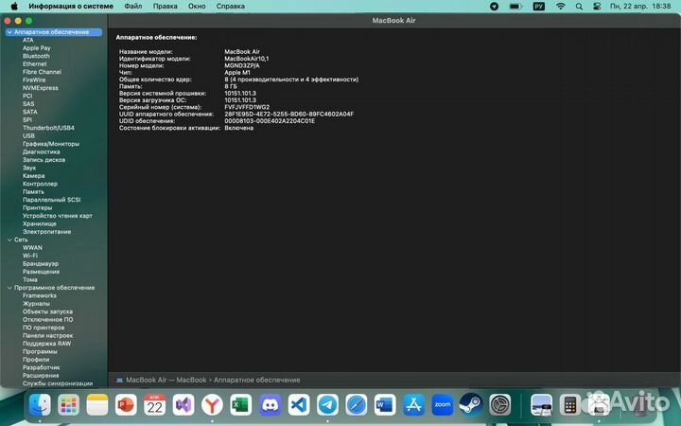The width and height of the screenshot is (681, 426).
Task: Select Wi-Fi in the sidebar
Action: (x=30, y=256)
